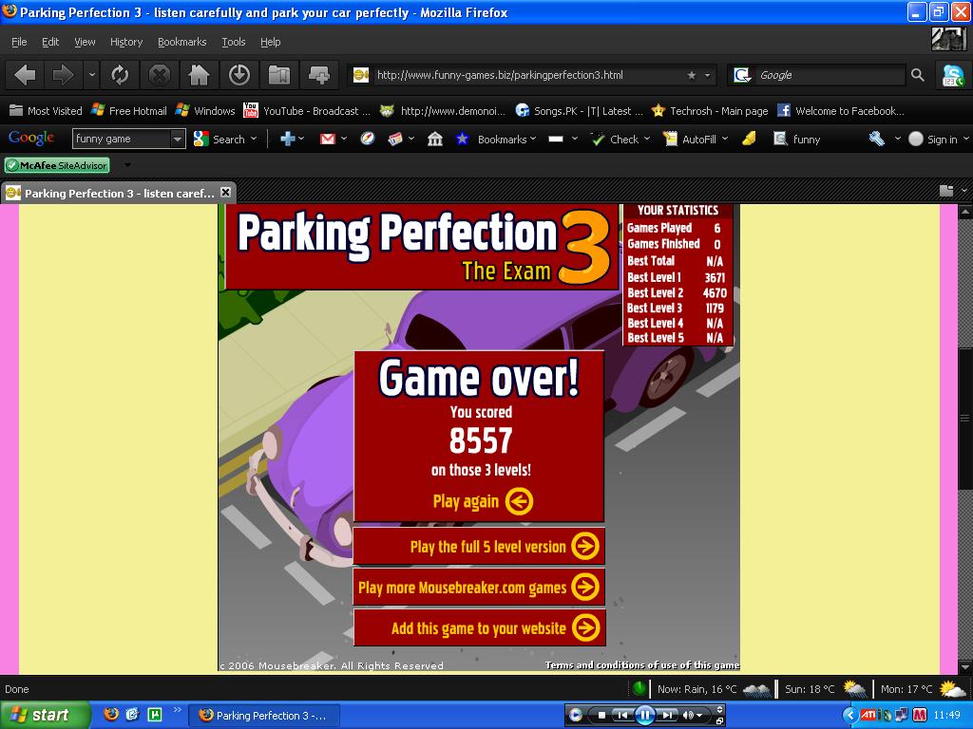This screenshot has height=729, width=973.
Task: Go to the Home page icon
Action: pyautogui.click(x=199, y=76)
